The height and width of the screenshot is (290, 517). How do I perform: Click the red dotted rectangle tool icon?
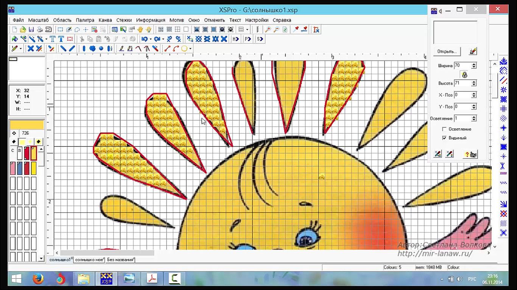tap(70, 39)
